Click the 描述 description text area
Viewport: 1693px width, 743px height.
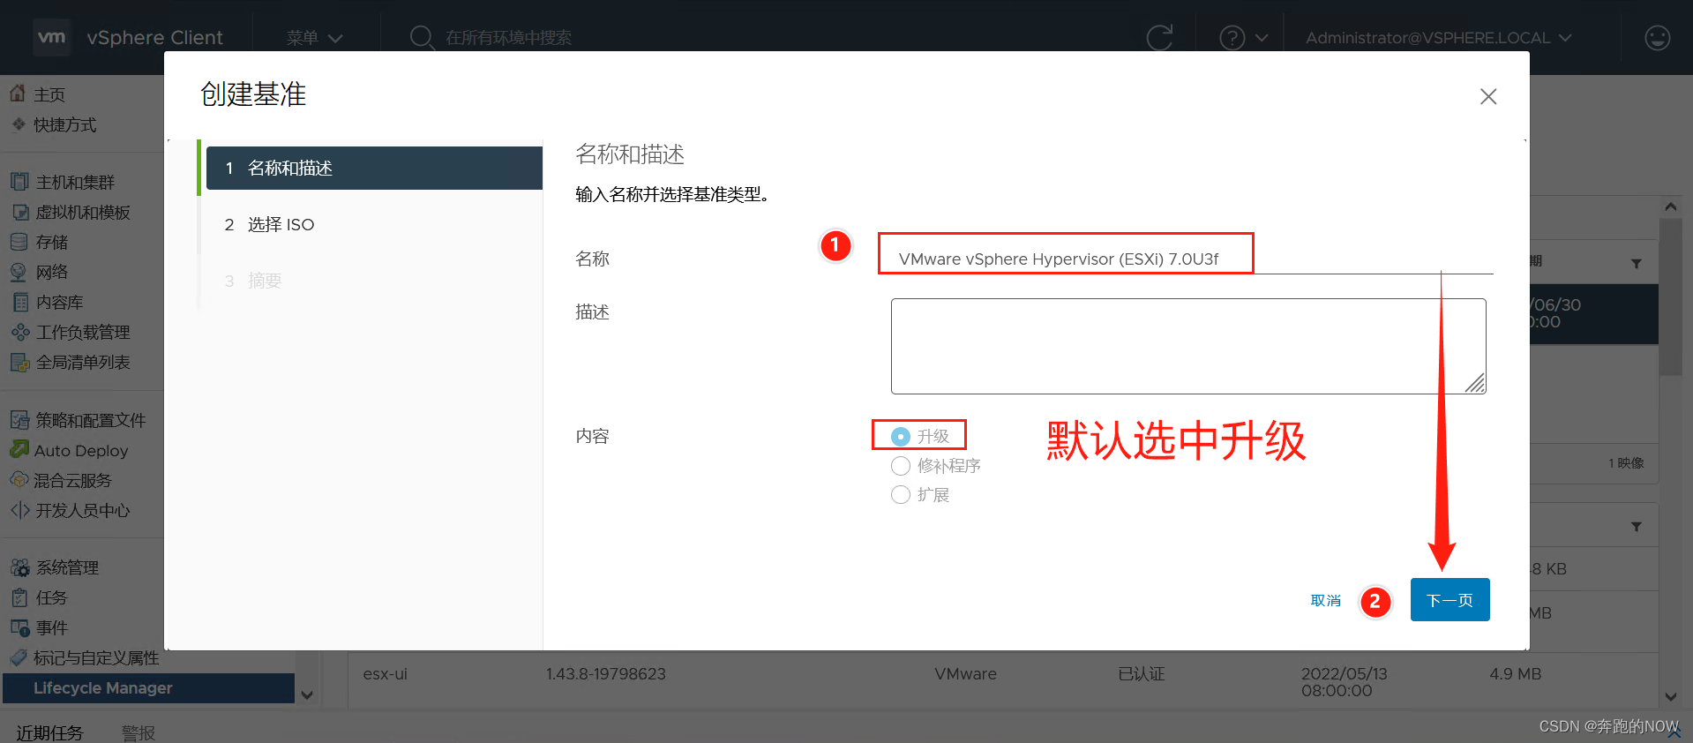1188,346
